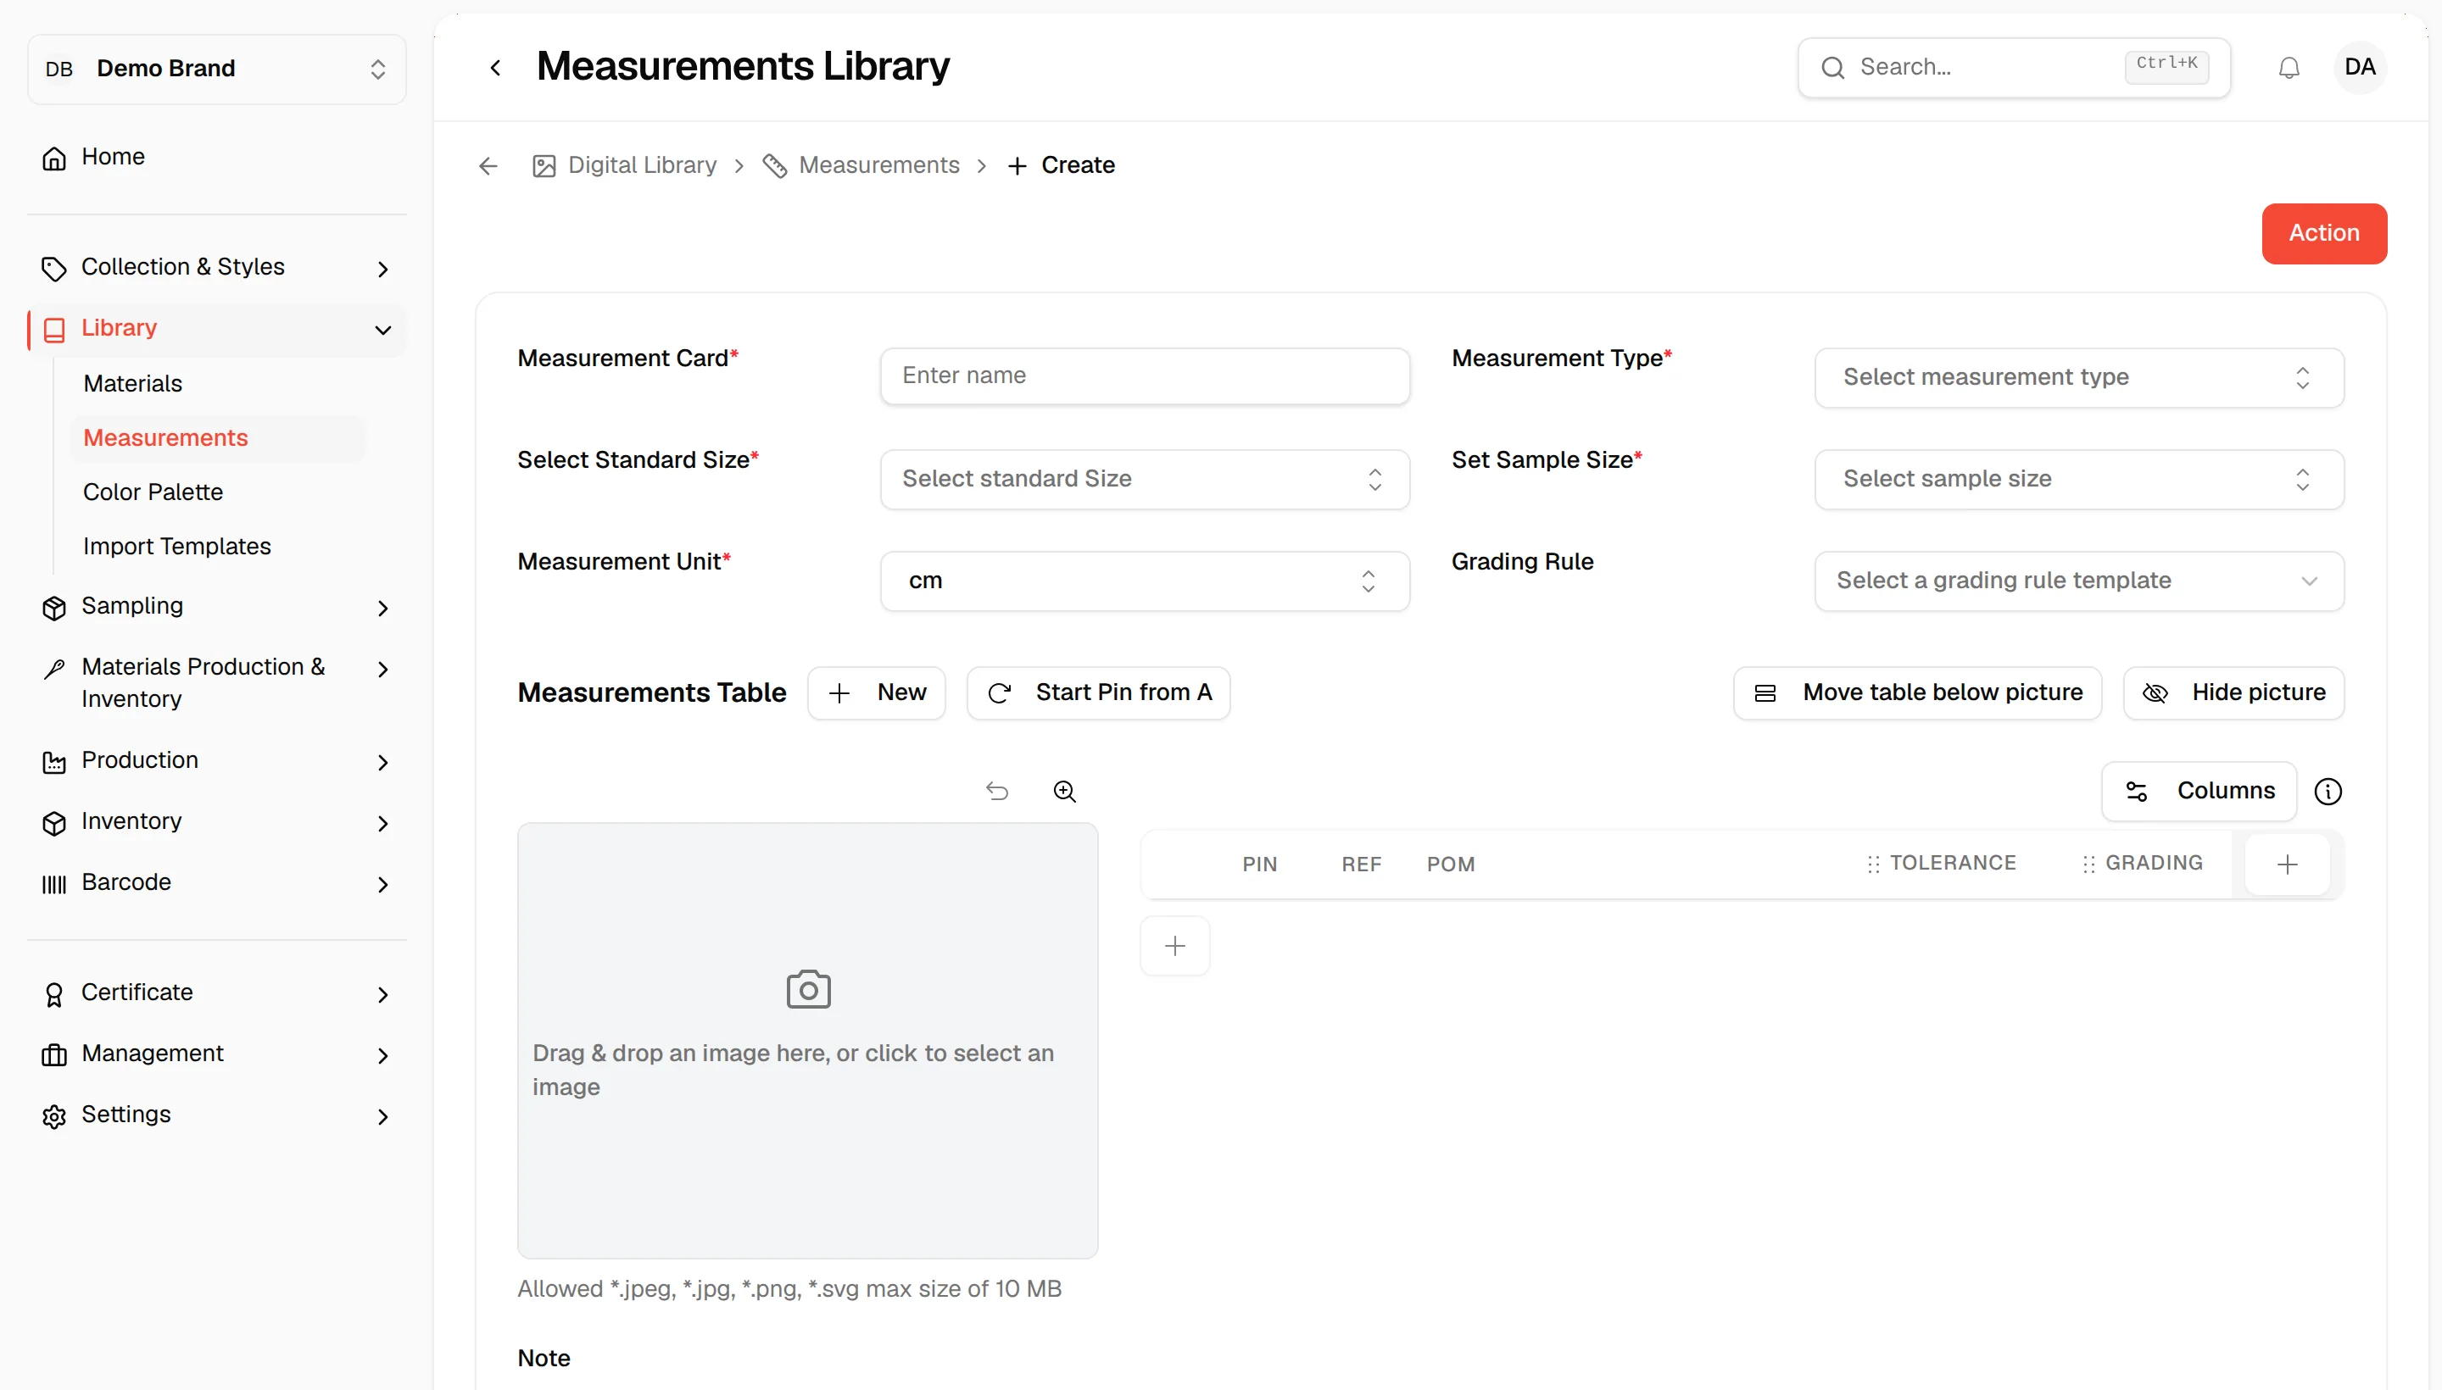Open the DA user avatar menu
Image resolution: width=2442 pixels, height=1390 pixels.
coord(2358,68)
